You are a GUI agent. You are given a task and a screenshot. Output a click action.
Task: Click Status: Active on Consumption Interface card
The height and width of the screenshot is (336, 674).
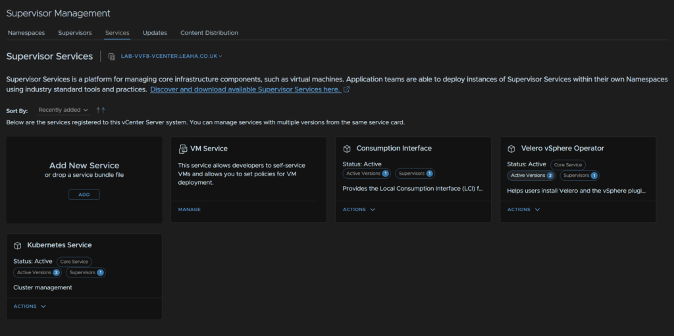pos(362,164)
